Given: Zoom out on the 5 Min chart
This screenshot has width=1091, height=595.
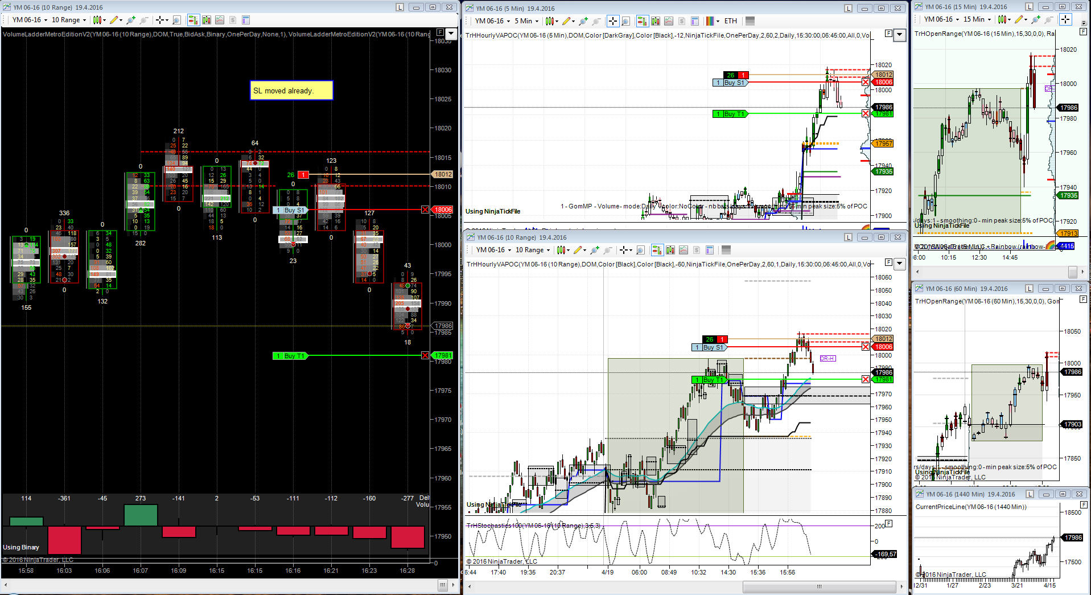Looking at the screenshot, I should (x=596, y=21).
